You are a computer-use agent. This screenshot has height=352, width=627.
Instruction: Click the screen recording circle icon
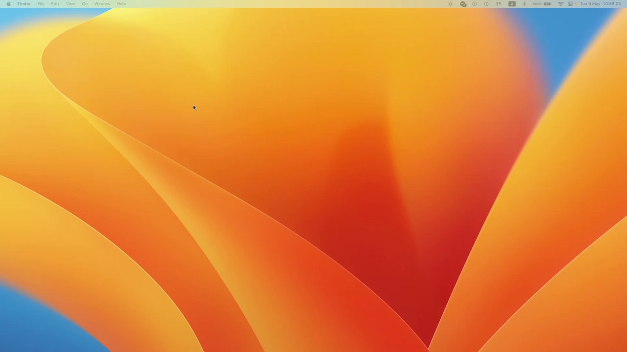coord(474,4)
